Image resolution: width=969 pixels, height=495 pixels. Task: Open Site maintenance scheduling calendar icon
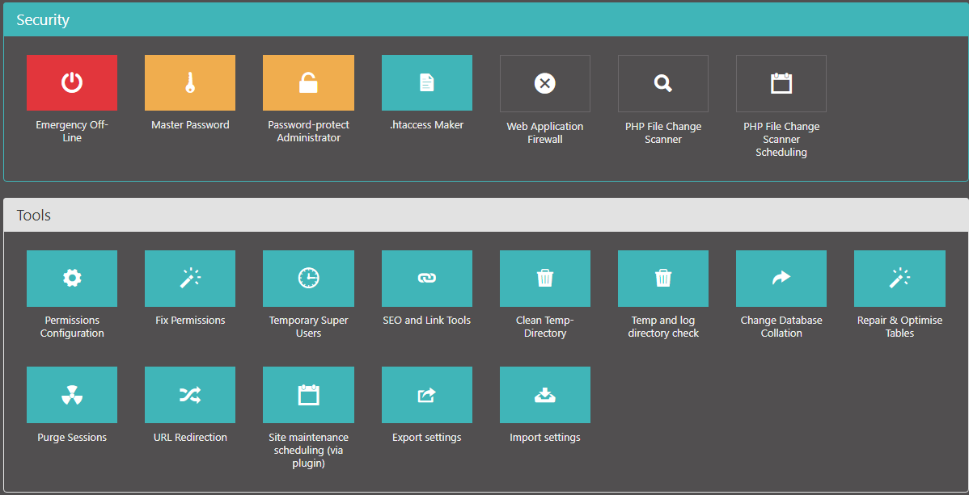(x=308, y=395)
